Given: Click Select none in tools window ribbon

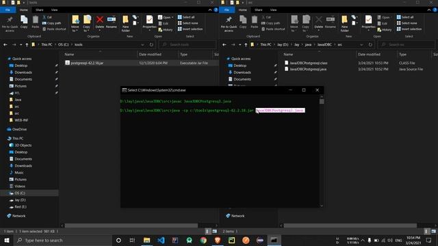Looking at the screenshot, I should 188,23.
